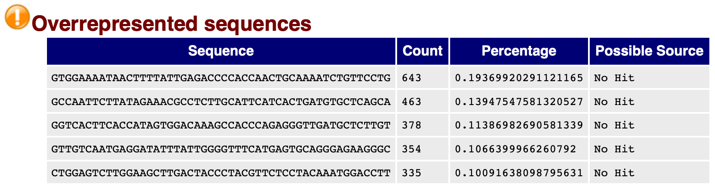This screenshot has width=715, height=191.
Task: Select the Count column header
Action: click(x=423, y=51)
